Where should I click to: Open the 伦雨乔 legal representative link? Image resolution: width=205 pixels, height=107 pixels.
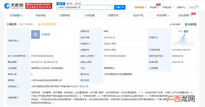point(46,34)
